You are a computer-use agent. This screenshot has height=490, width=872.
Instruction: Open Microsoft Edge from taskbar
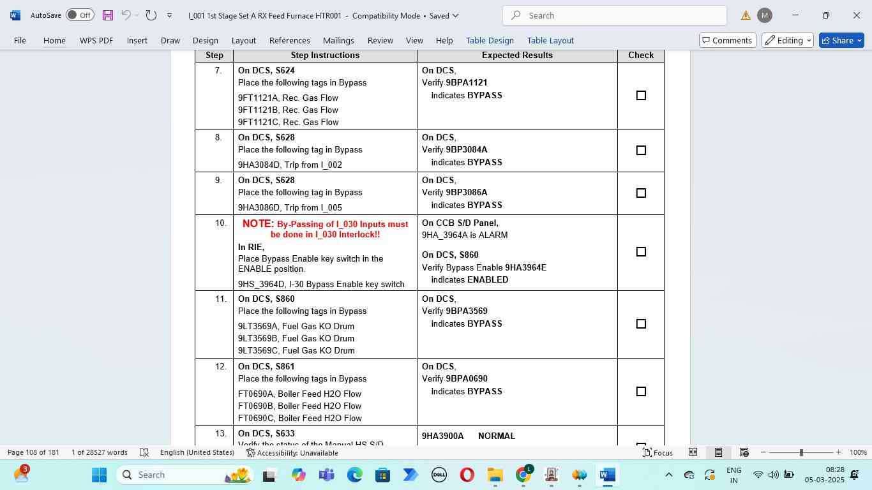click(x=354, y=475)
